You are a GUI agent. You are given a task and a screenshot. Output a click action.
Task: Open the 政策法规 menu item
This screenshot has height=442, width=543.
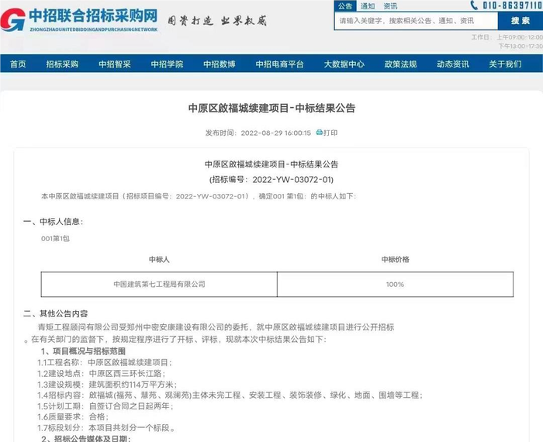(400, 64)
